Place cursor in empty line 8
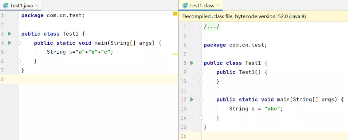348x140 pixels. click(x=98, y=79)
